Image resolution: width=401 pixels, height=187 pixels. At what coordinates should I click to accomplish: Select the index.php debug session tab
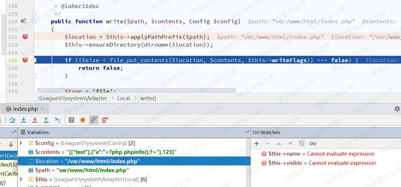(25, 109)
